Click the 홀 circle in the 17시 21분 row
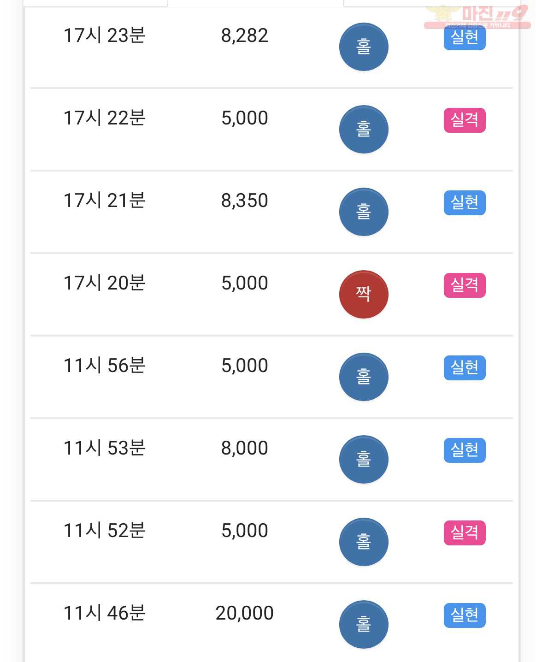This screenshot has height=662, width=536. click(364, 212)
